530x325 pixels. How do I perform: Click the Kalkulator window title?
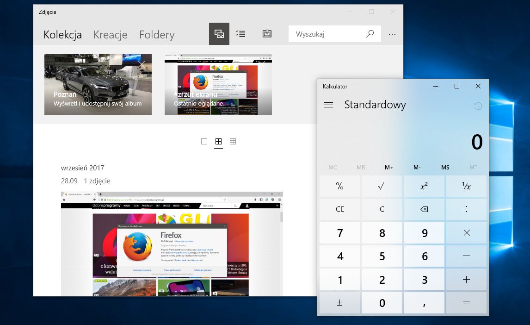(335, 86)
